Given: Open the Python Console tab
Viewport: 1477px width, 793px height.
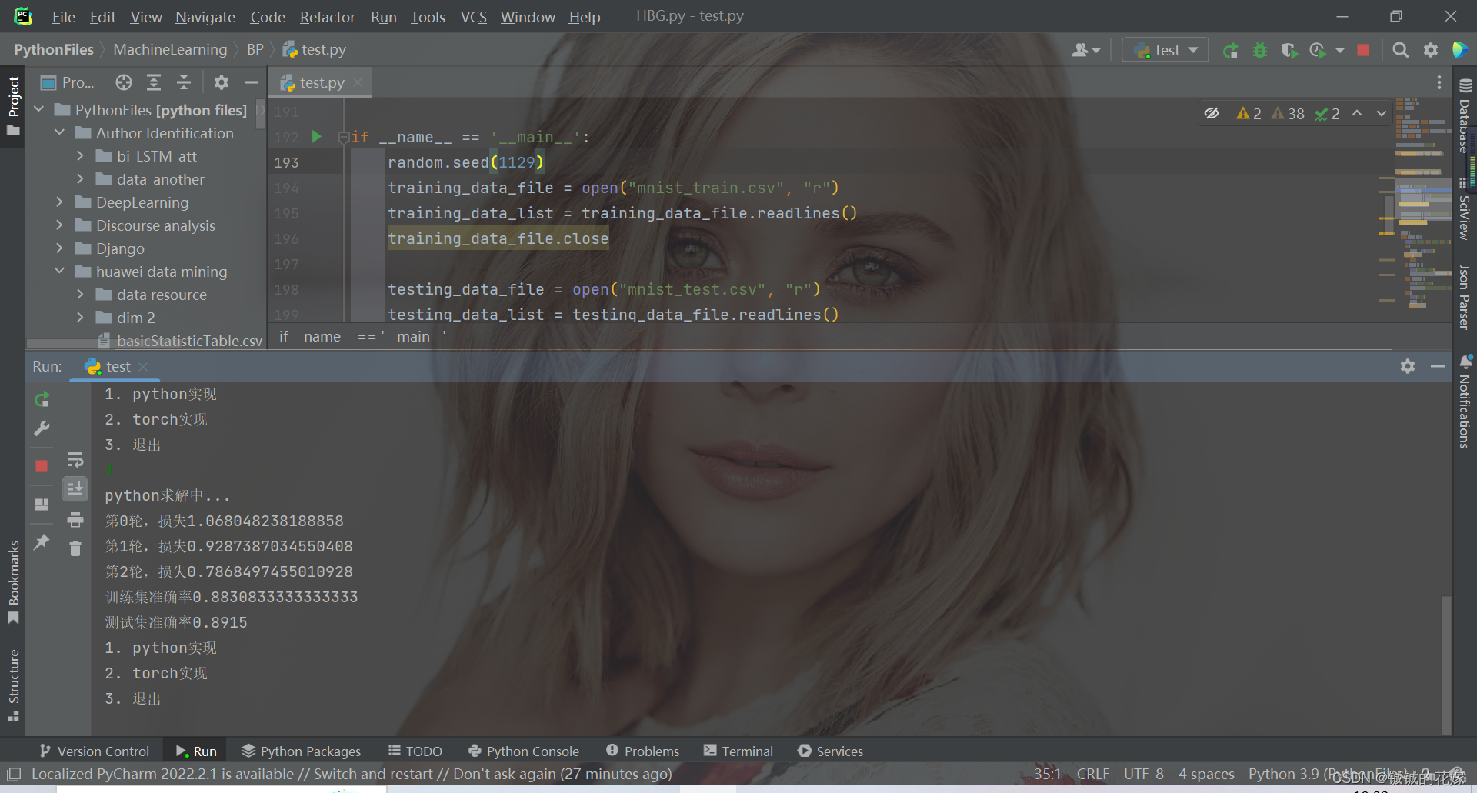Looking at the screenshot, I should click(x=524, y=751).
